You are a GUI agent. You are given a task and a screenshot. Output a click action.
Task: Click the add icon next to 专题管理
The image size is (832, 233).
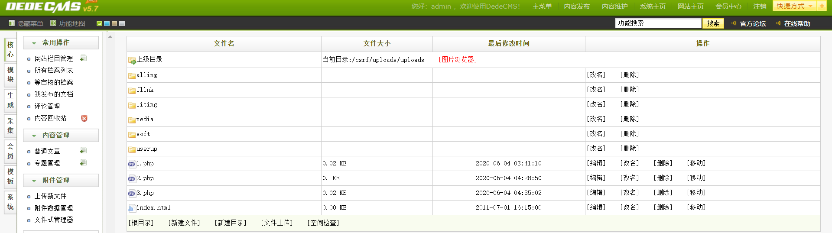coord(84,162)
